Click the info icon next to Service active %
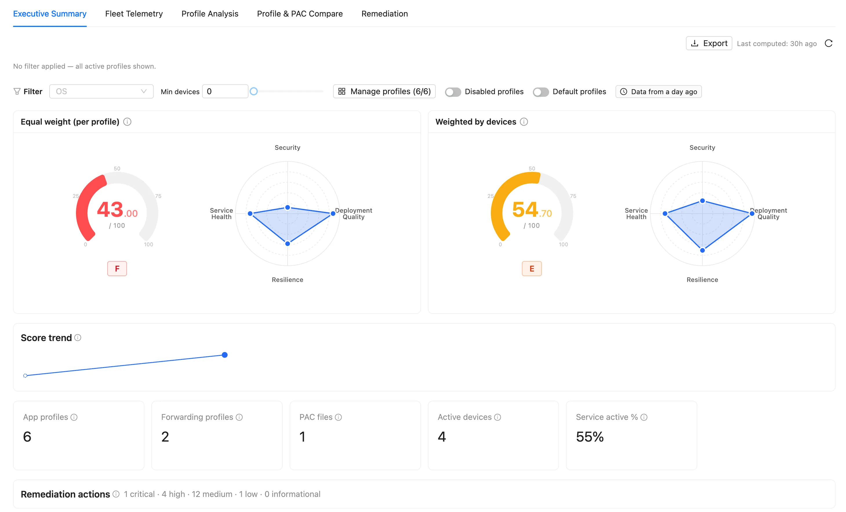 pos(644,417)
